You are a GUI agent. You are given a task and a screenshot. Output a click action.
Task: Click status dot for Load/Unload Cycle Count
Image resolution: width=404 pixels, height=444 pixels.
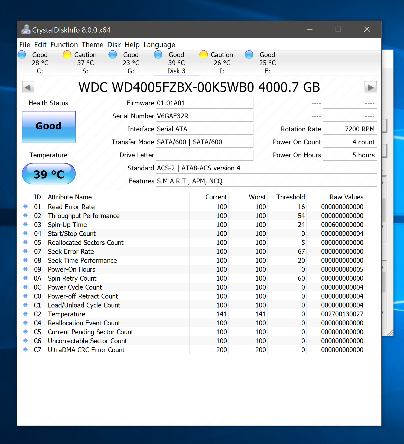[x=25, y=305]
